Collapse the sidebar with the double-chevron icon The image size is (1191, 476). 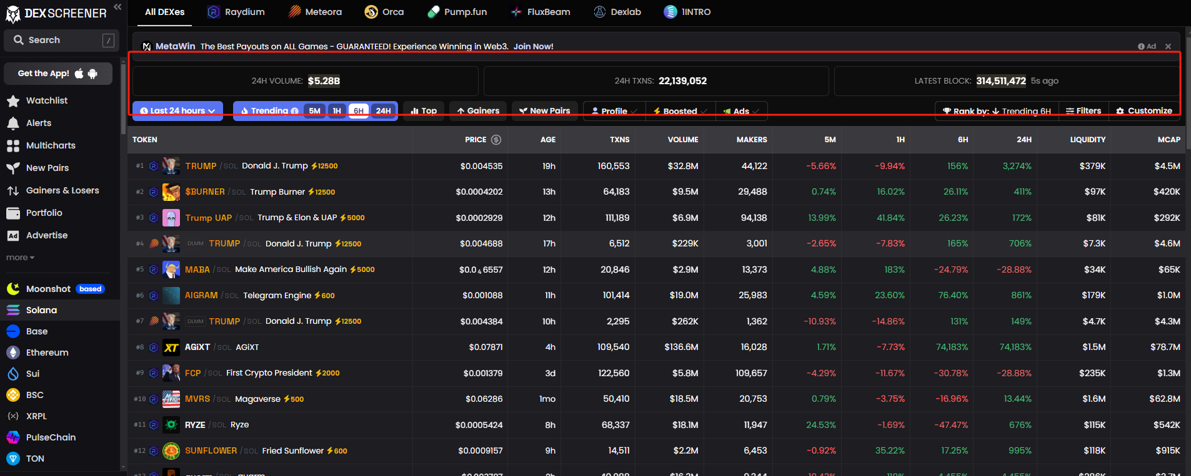tap(117, 7)
